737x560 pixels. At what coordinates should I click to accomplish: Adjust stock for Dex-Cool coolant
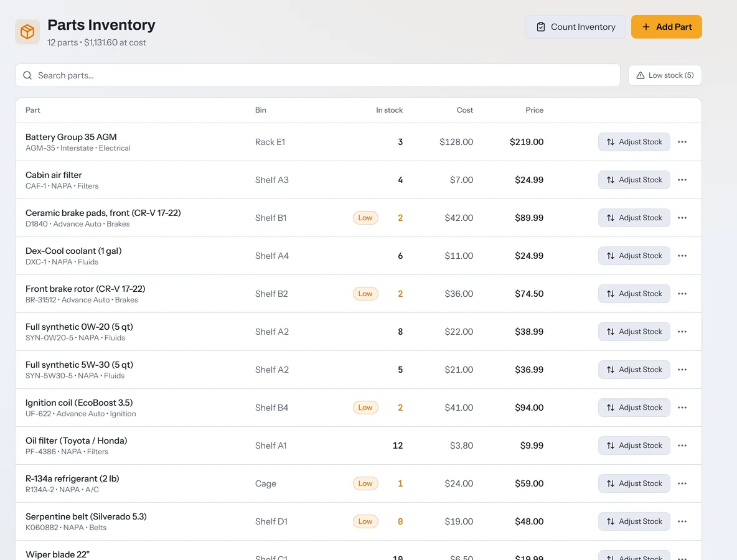coord(634,256)
